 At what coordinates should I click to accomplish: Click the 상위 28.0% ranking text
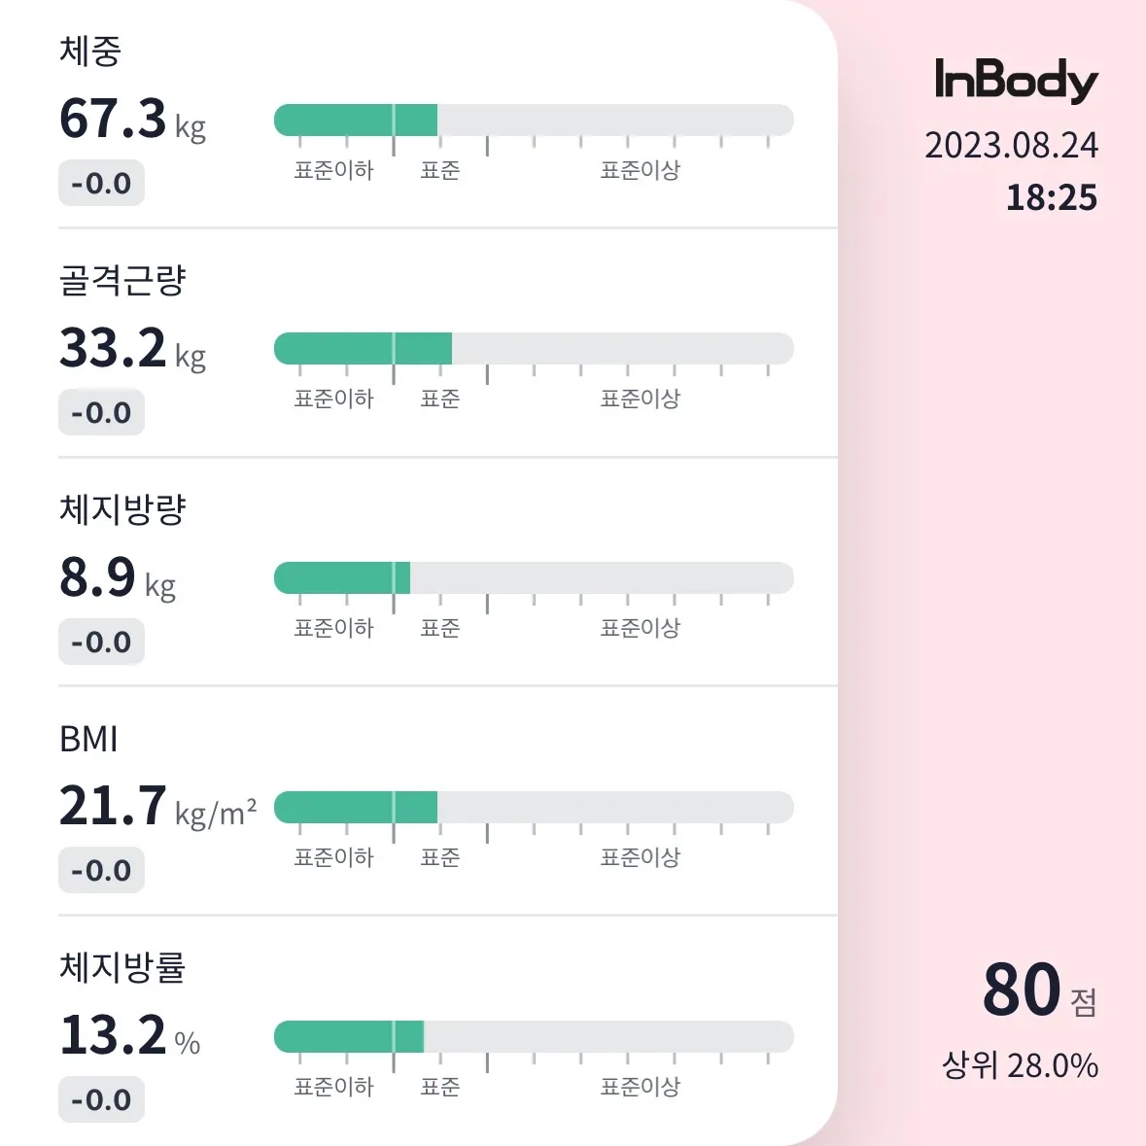1020,1066
